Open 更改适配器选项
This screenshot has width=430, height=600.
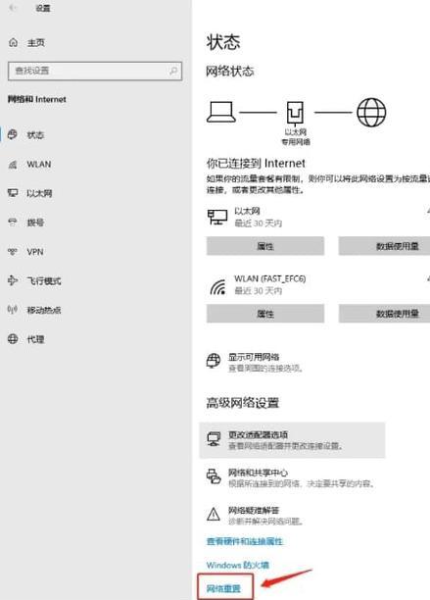coord(293,440)
